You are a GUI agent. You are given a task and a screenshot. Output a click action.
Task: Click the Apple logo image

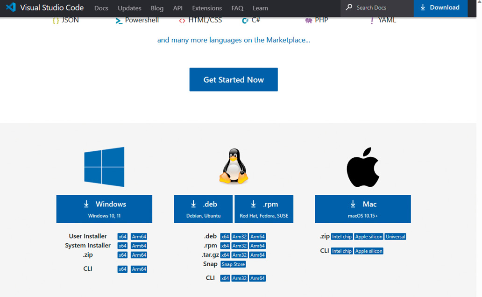click(363, 167)
